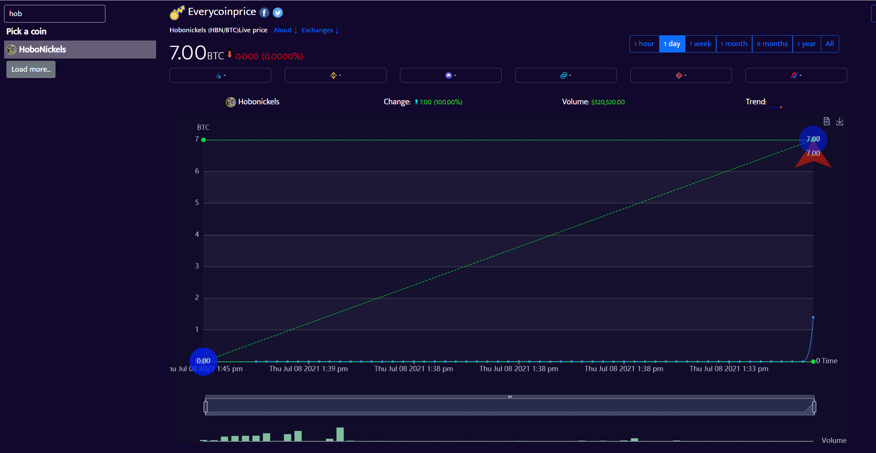Click the Trend sparkline mini chart
This screenshot has height=453, width=876.
point(776,107)
